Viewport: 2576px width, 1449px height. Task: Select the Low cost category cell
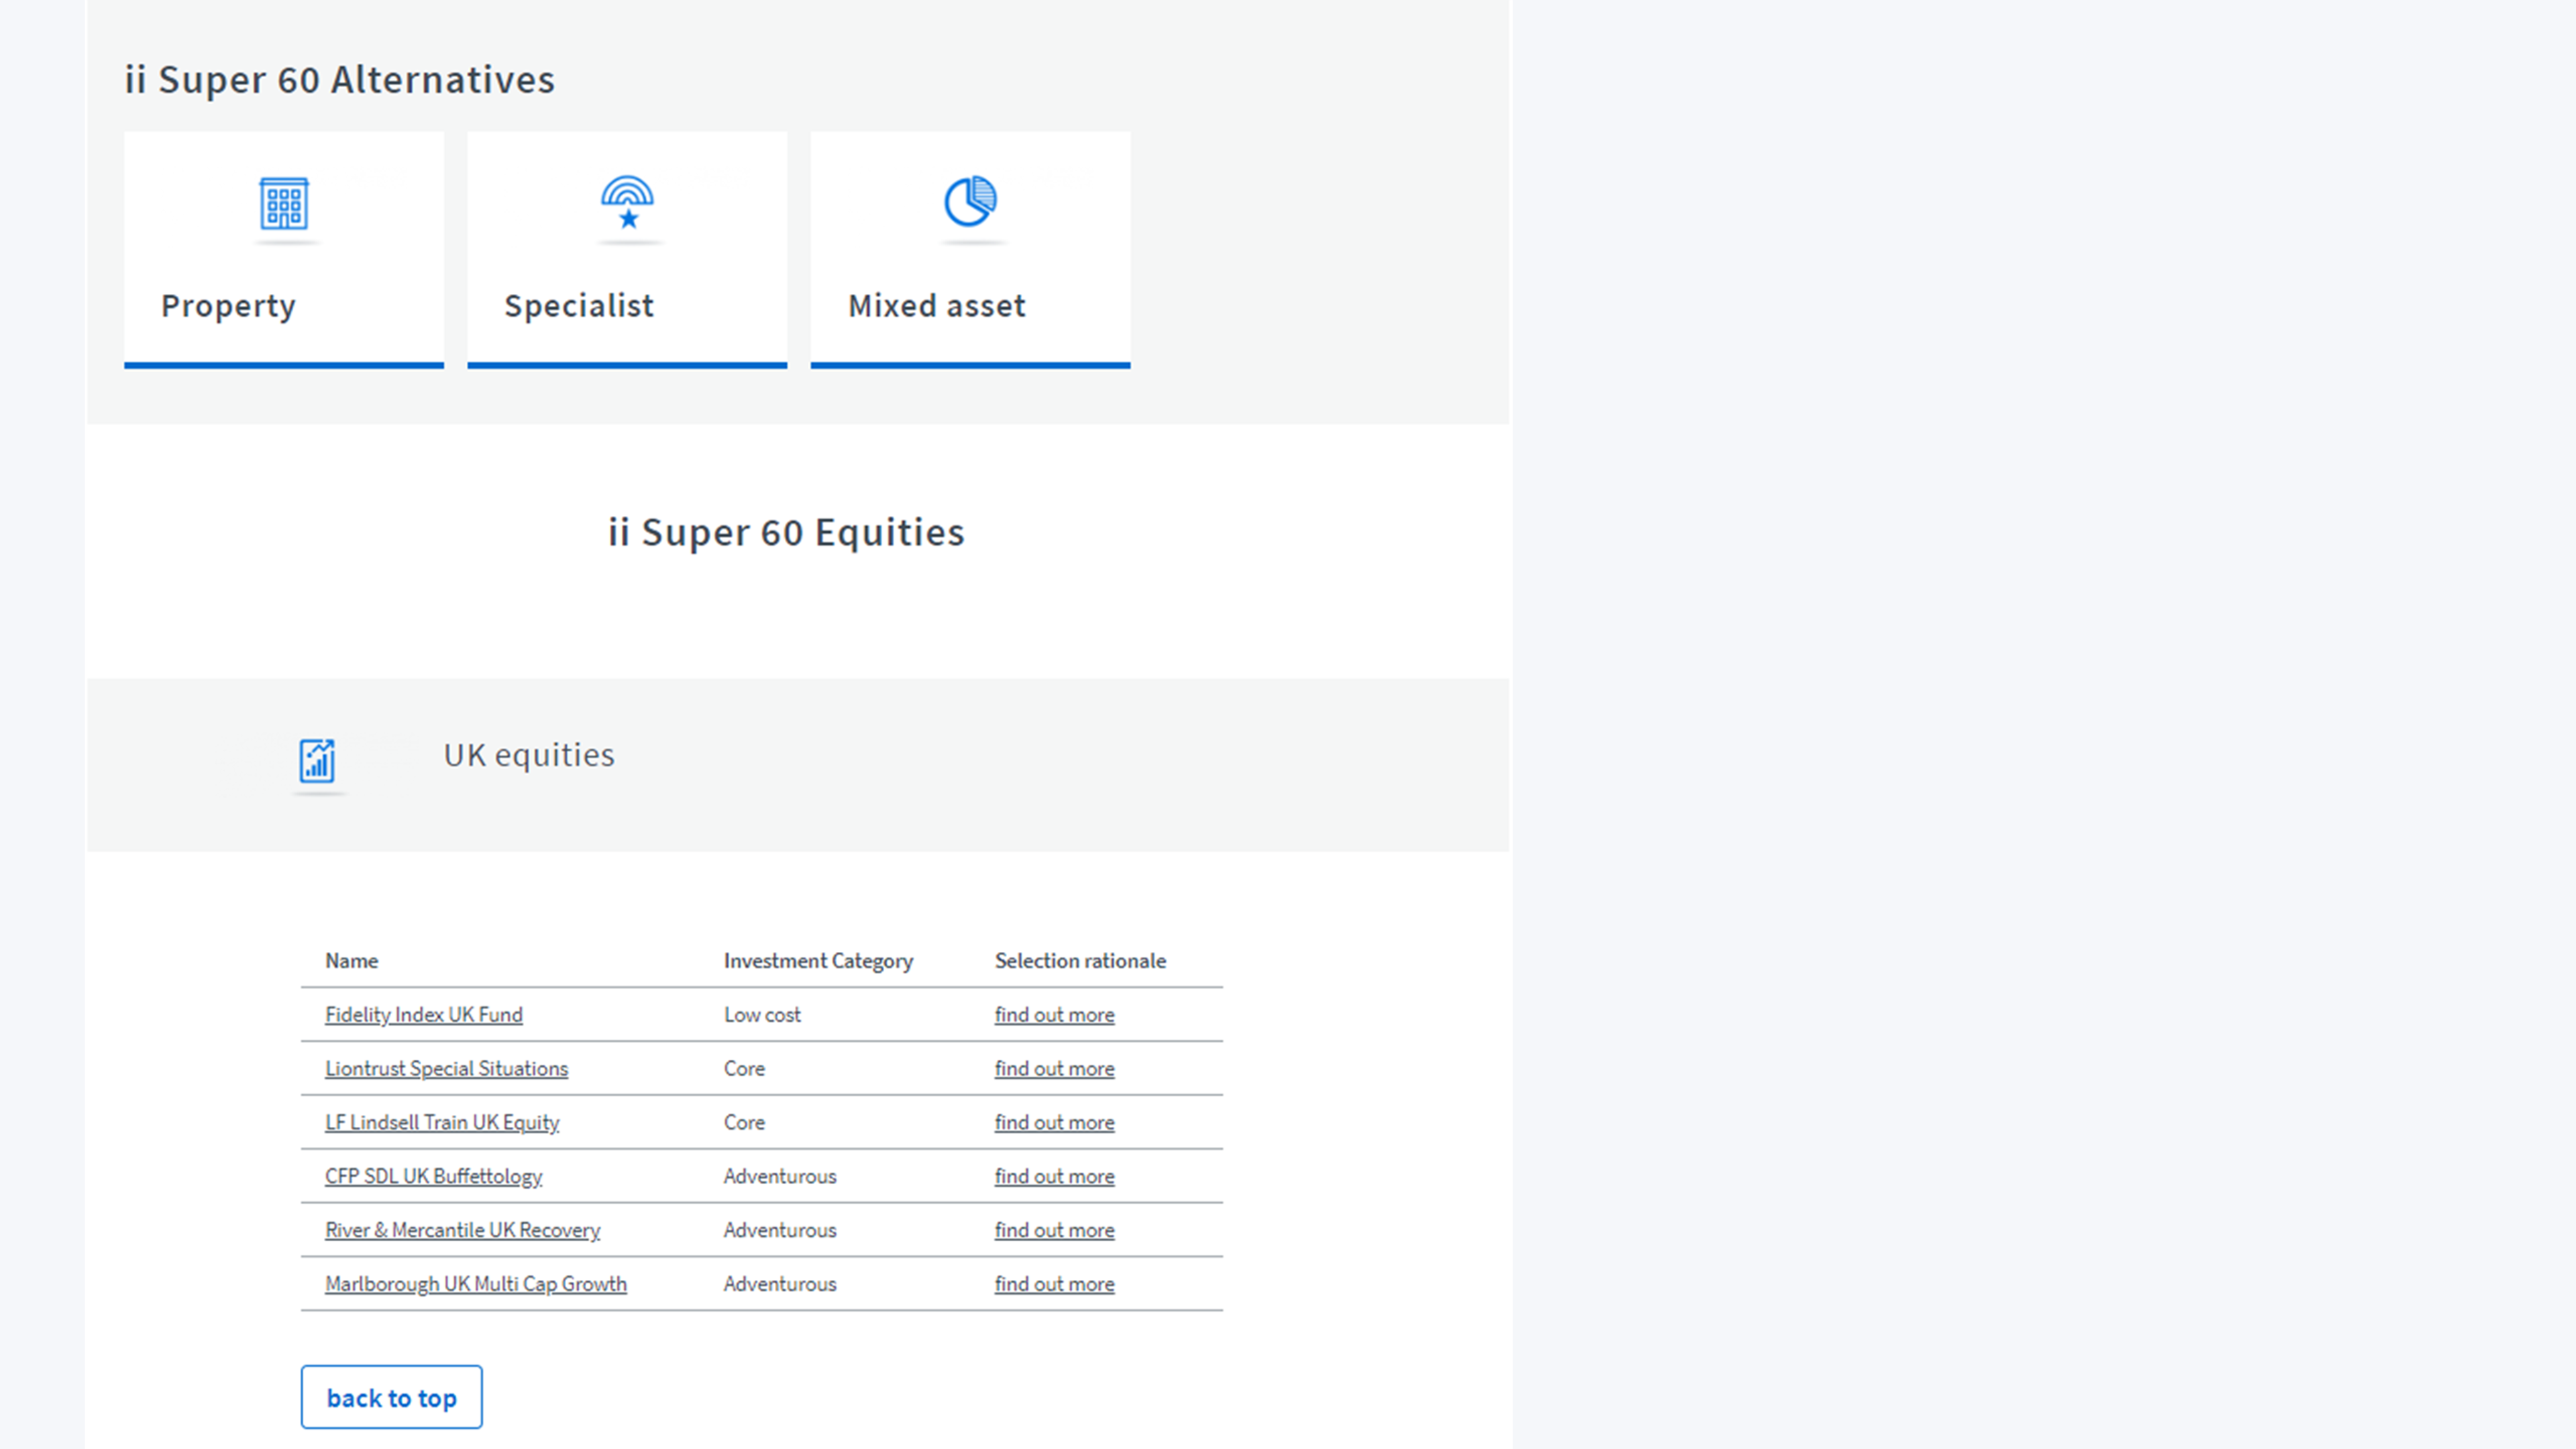[762, 1014]
